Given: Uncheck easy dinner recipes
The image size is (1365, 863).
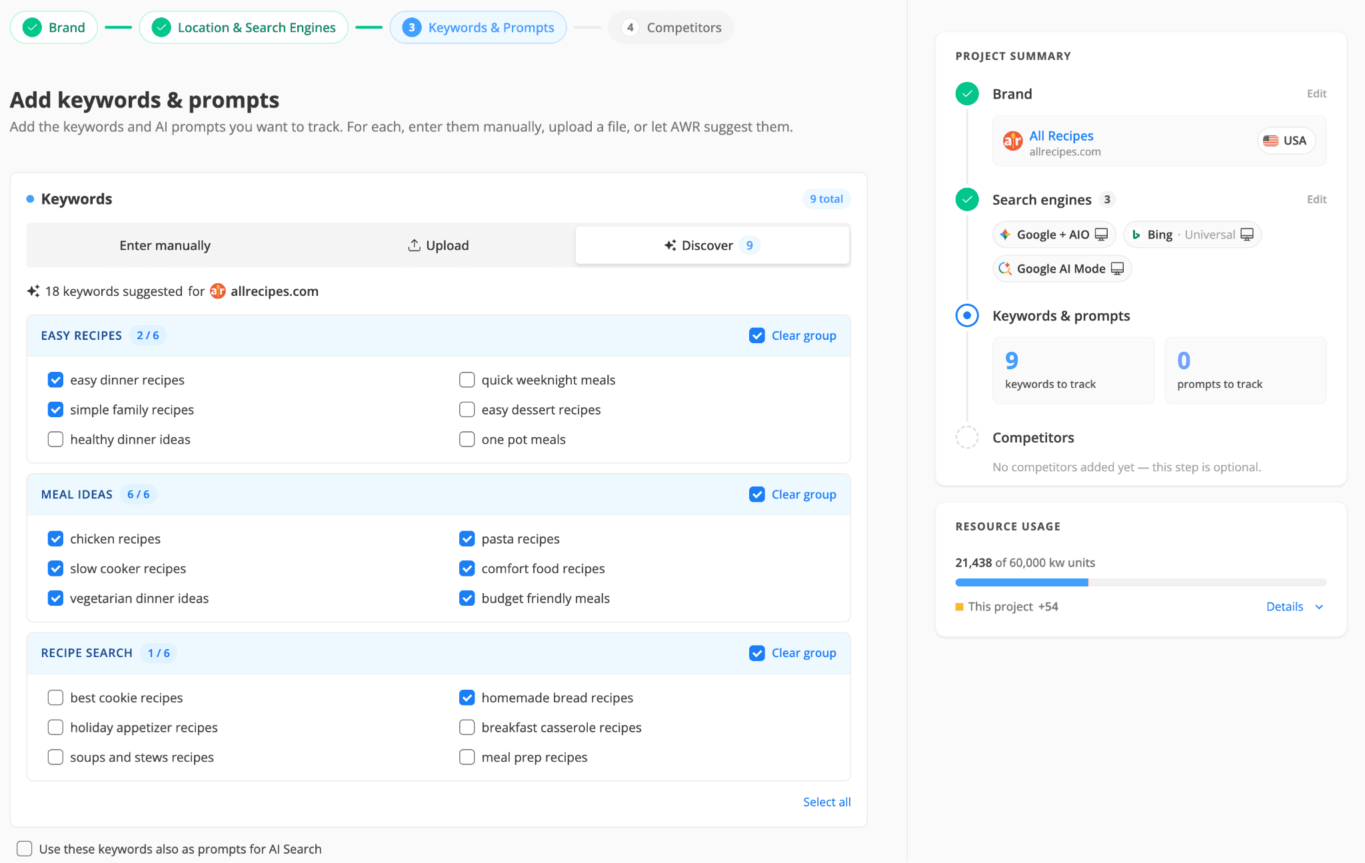Looking at the screenshot, I should (56, 380).
